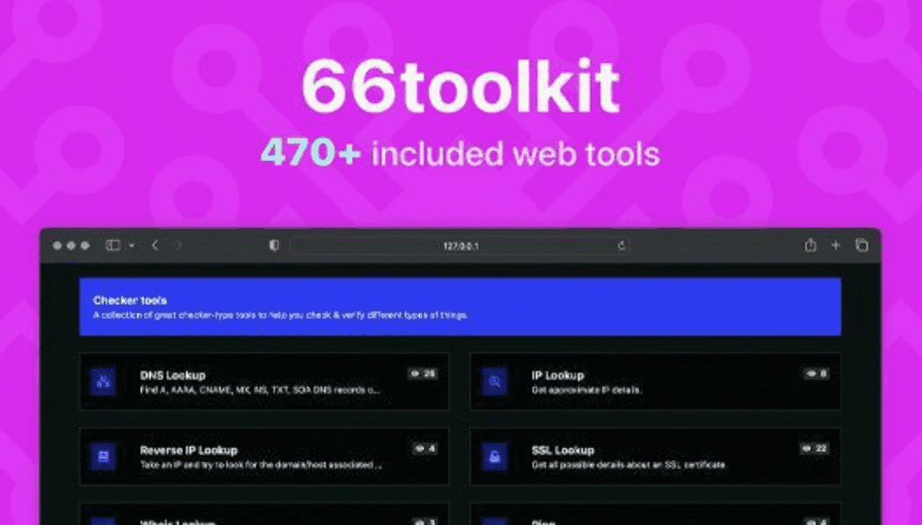922x525 pixels.
Task: Click the blue Checker tools banner
Action: coord(460,307)
